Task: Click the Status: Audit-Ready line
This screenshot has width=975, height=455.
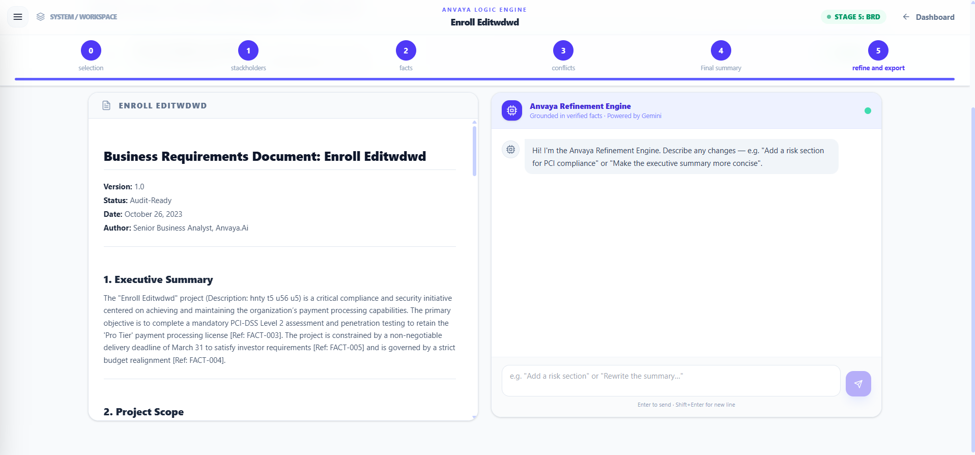Action: 137,201
